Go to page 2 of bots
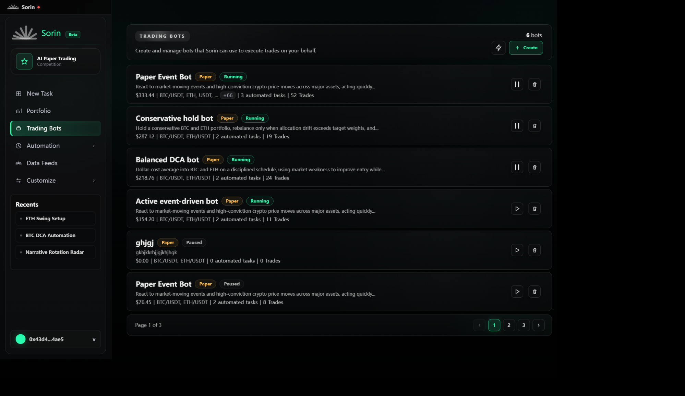Viewport: 685px width, 396px height. pos(509,325)
